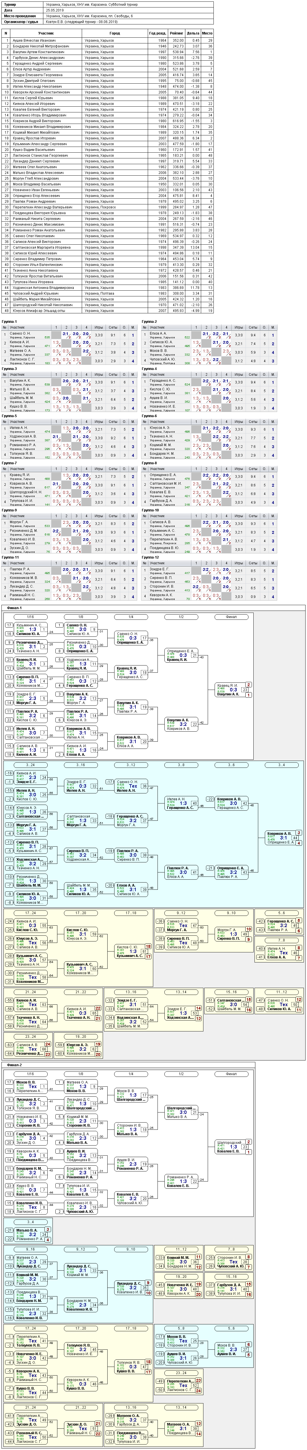Click the 'Организатор / судья' label
The width and height of the screenshot is (307, 1450).
pyautogui.click(x=21, y=22)
